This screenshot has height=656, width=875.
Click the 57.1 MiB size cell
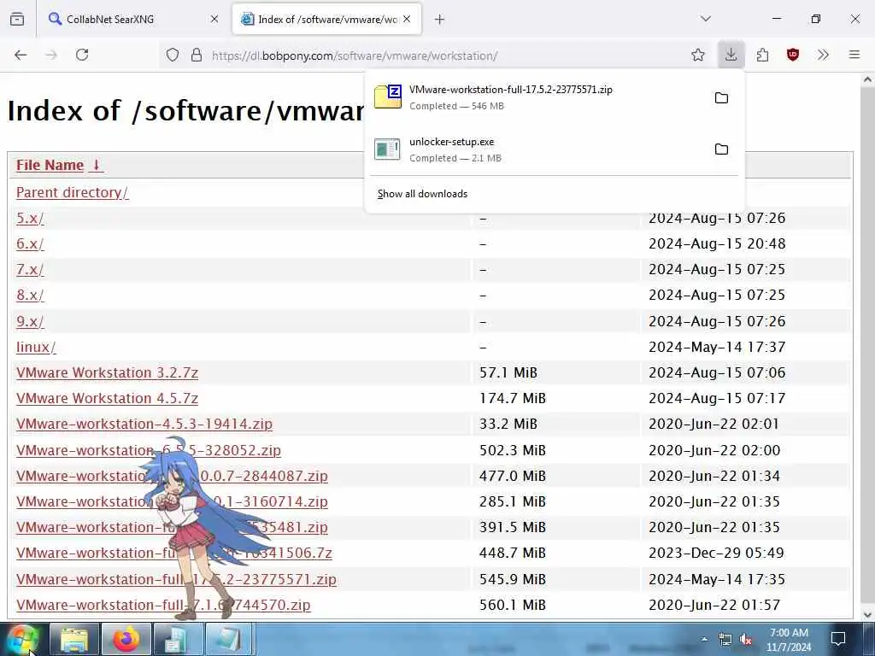[508, 372]
